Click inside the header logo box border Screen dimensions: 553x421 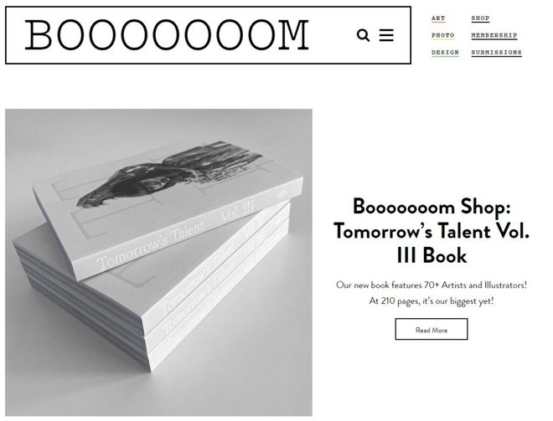coord(208,35)
